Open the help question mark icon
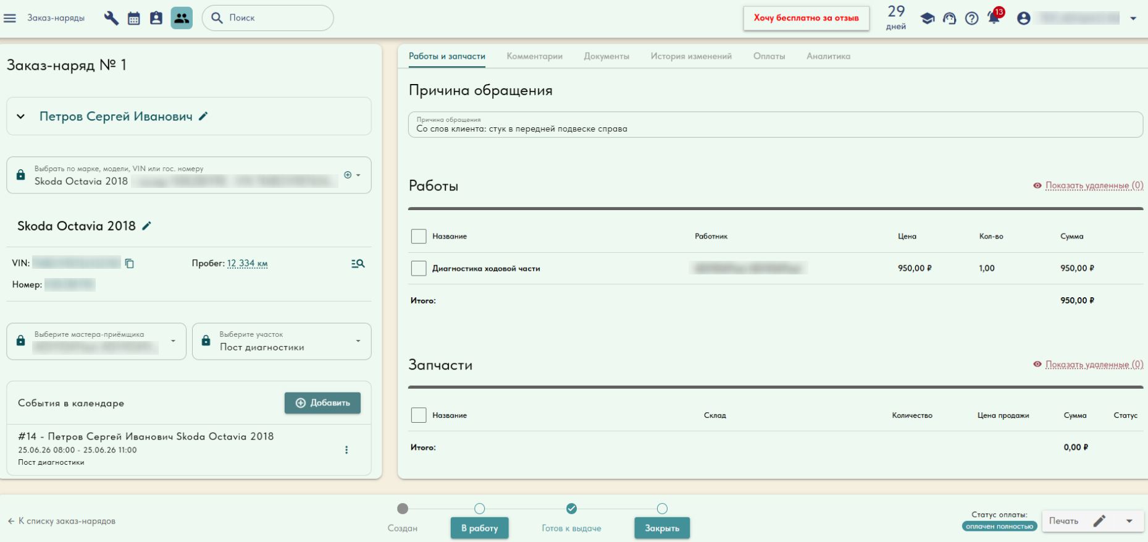The height and width of the screenshot is (542, 1148). coord(972,19)
